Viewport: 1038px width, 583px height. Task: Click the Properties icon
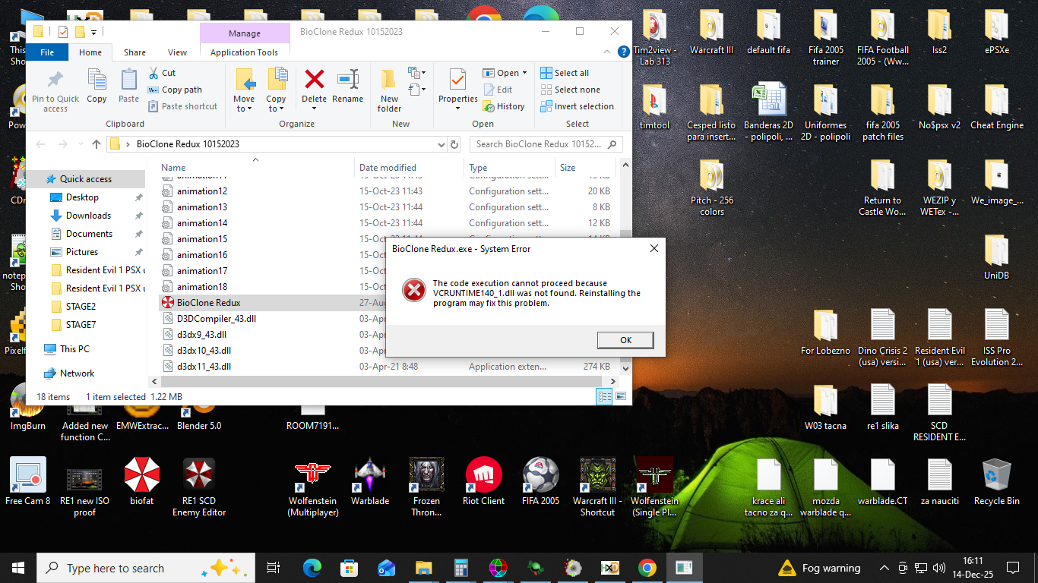pos(457,79)
